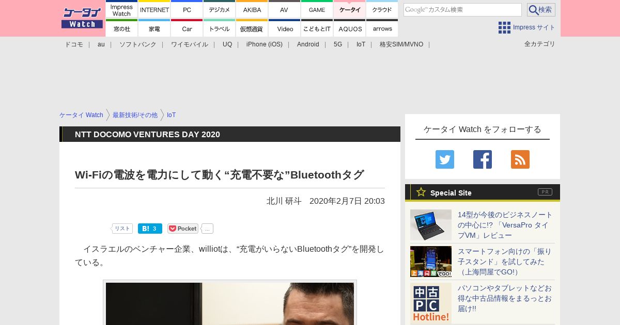Open the 家電 Watch tab
The height and width of the screenshot is (325, 620).
click(x=154, y=28)
